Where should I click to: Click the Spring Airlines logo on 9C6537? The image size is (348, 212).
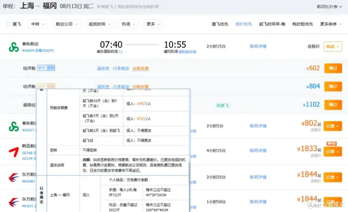click(x=14, y=126)
